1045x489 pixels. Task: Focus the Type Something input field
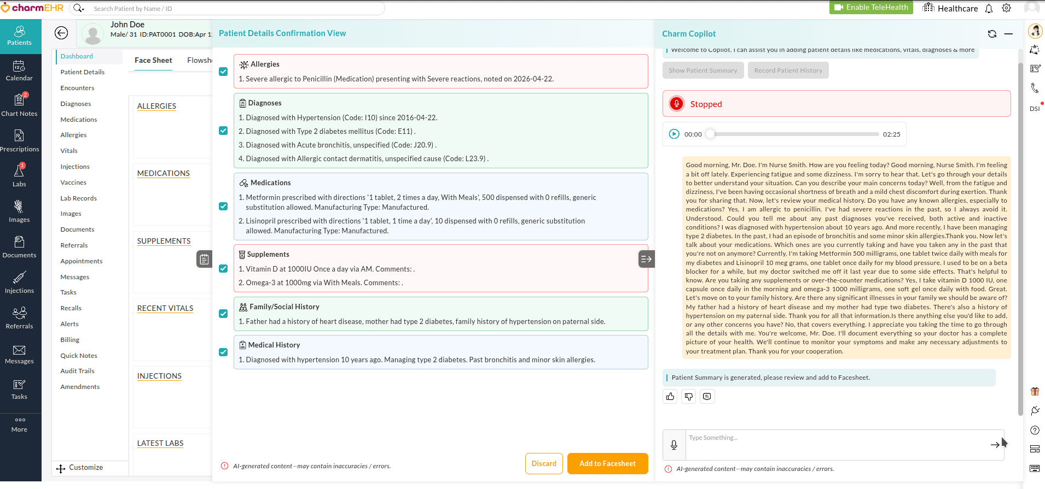837,445
